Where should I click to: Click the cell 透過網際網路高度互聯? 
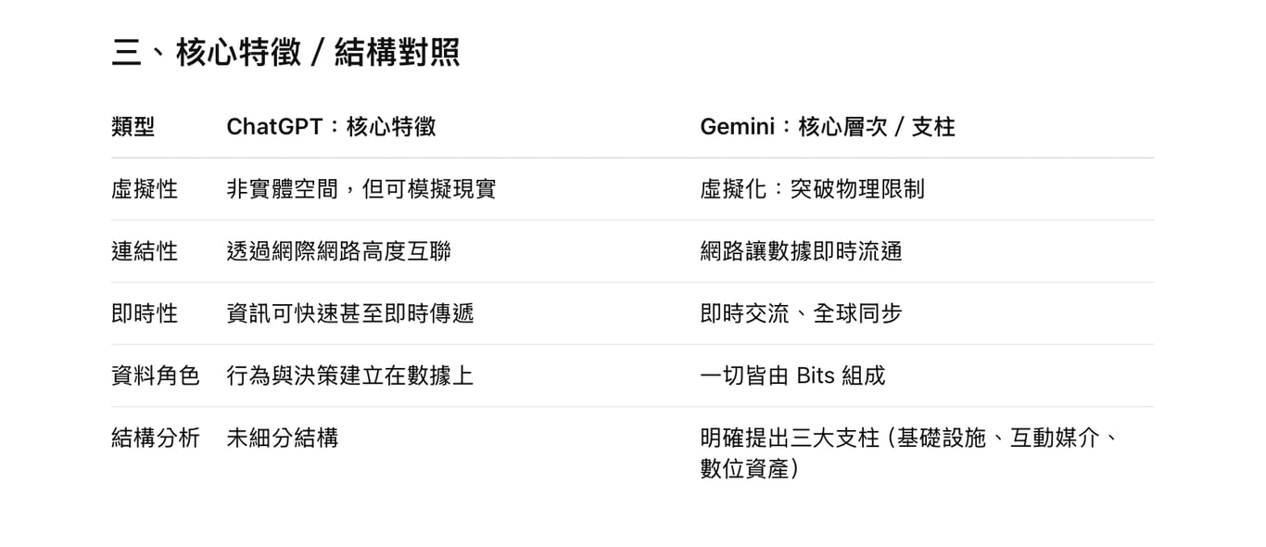(x=338, y=251)
